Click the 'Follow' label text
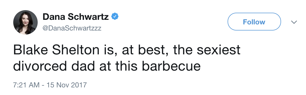The image size is (306, 95). coord(254,22)
